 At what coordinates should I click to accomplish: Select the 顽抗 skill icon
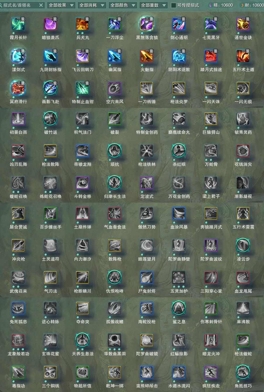point(114,151)
